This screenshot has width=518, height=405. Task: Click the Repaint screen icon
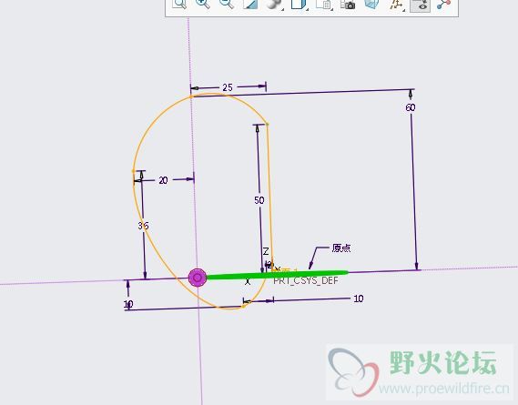[x=250, y=4]
